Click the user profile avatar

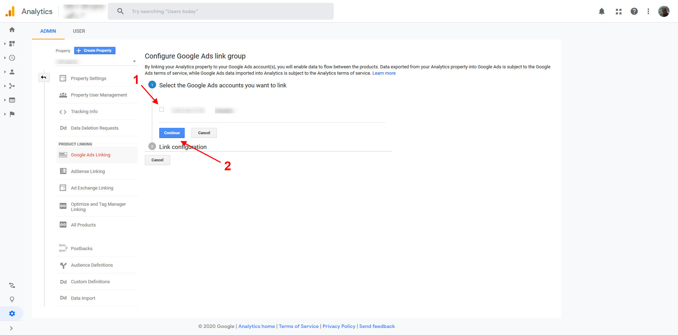[664, 11]
